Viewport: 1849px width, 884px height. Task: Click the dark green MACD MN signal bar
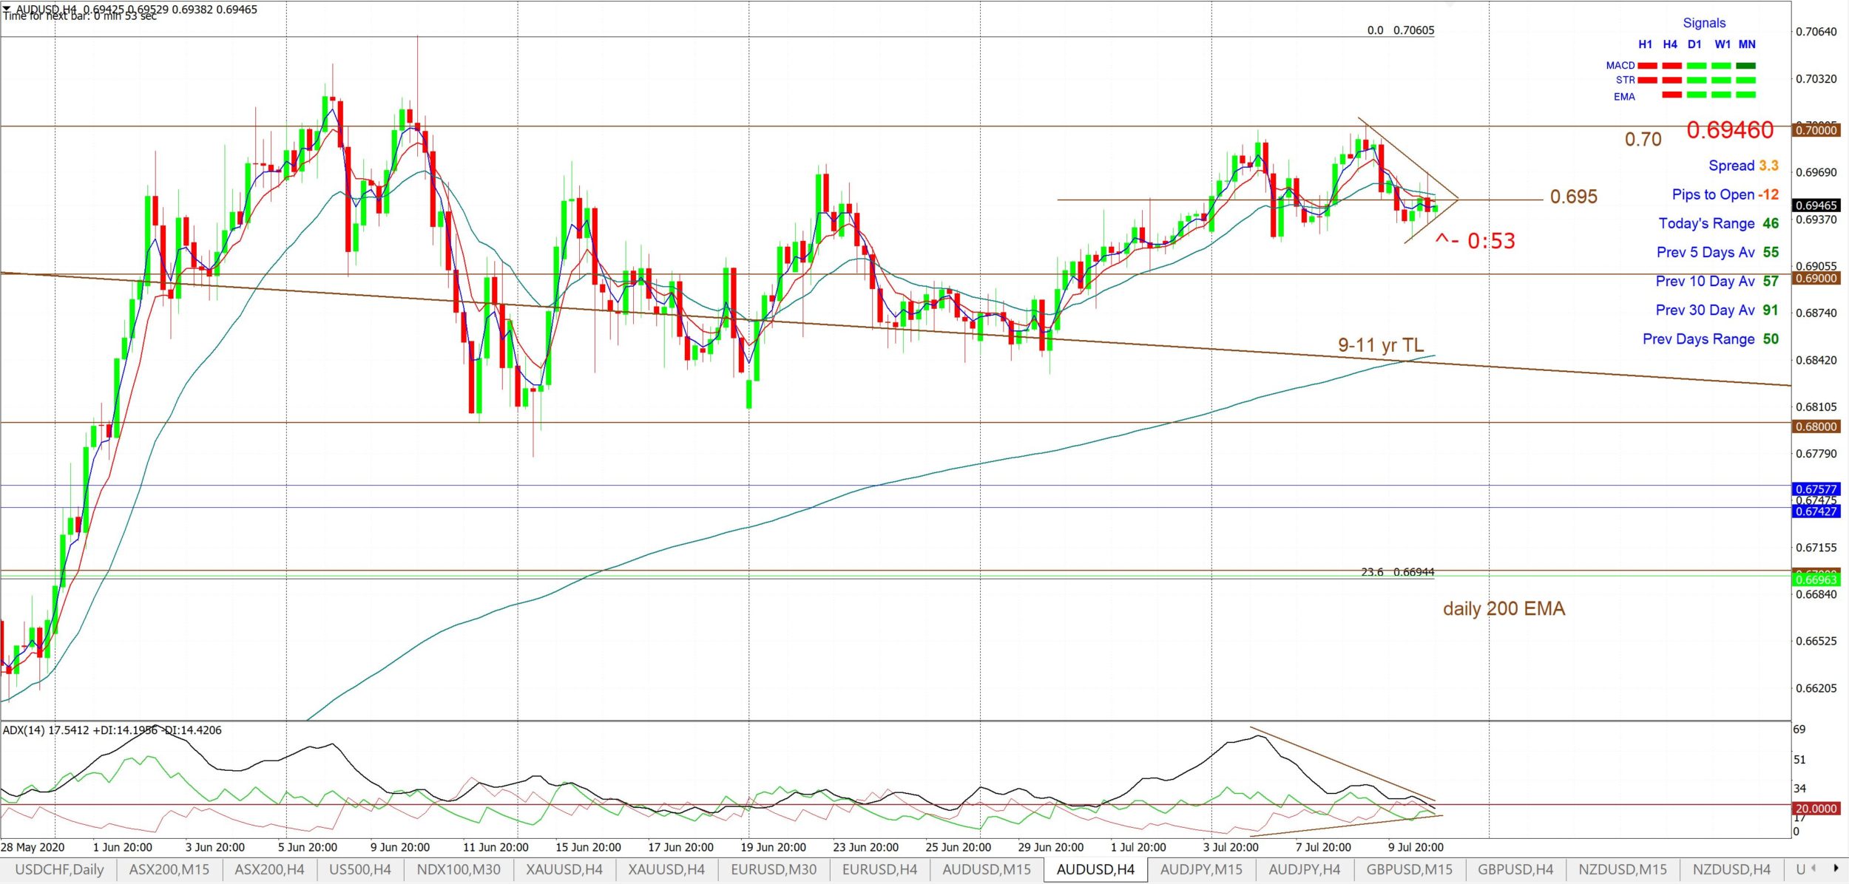[1746, 66]
